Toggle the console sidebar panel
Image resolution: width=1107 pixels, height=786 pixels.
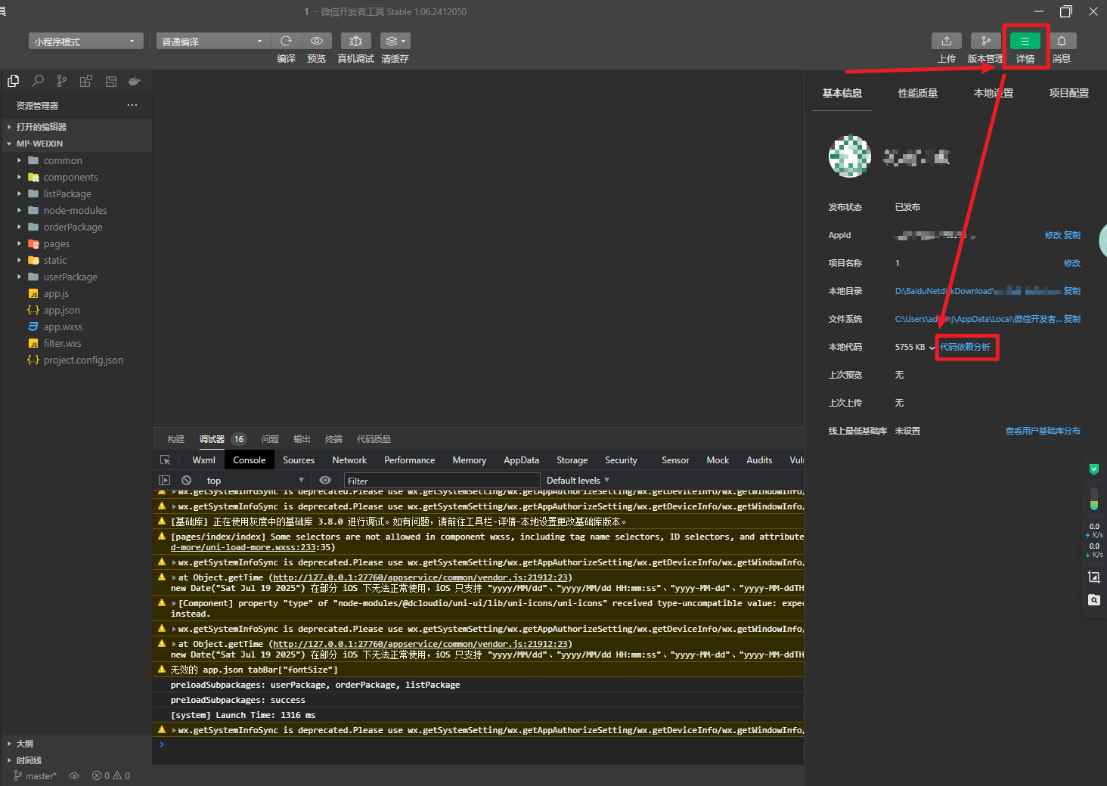tap(164, 480)
